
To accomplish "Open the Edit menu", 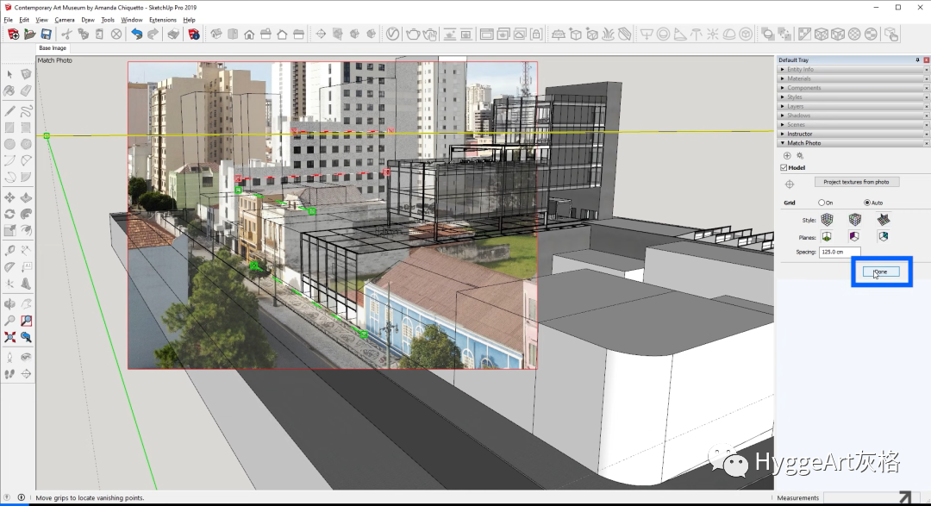I will point(24,20).
